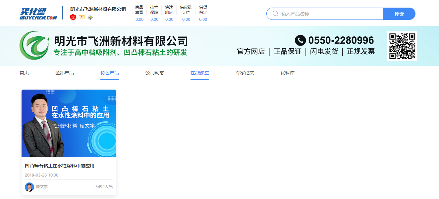Click the orange business license badge icon

coord(82,17)
